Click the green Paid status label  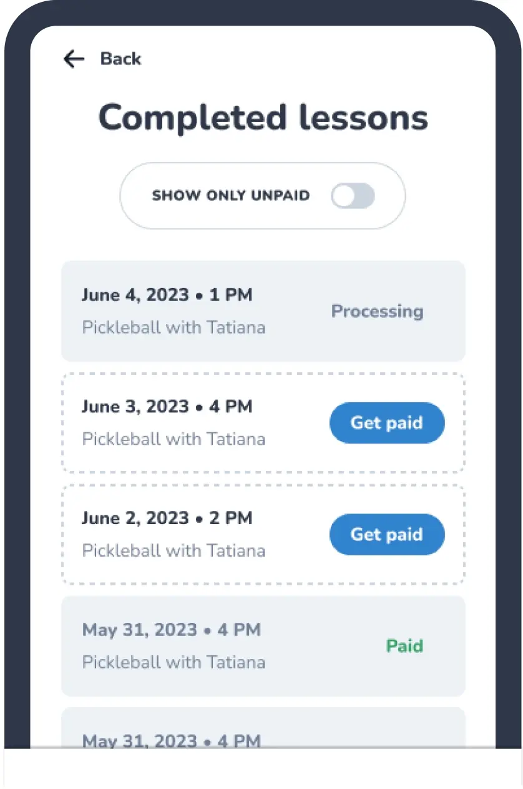[404, 646]
